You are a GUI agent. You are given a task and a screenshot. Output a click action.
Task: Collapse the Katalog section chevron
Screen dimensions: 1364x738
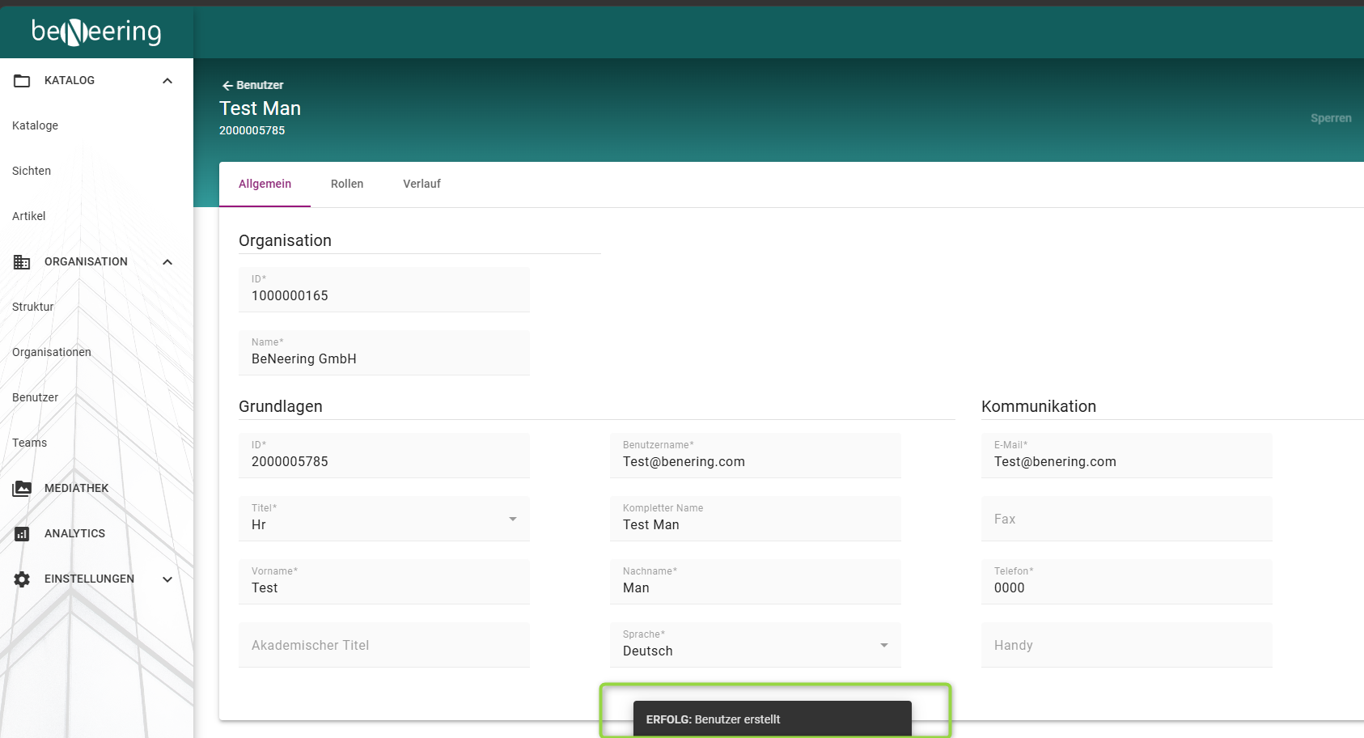pyautogui.click(x=167, y=81)
